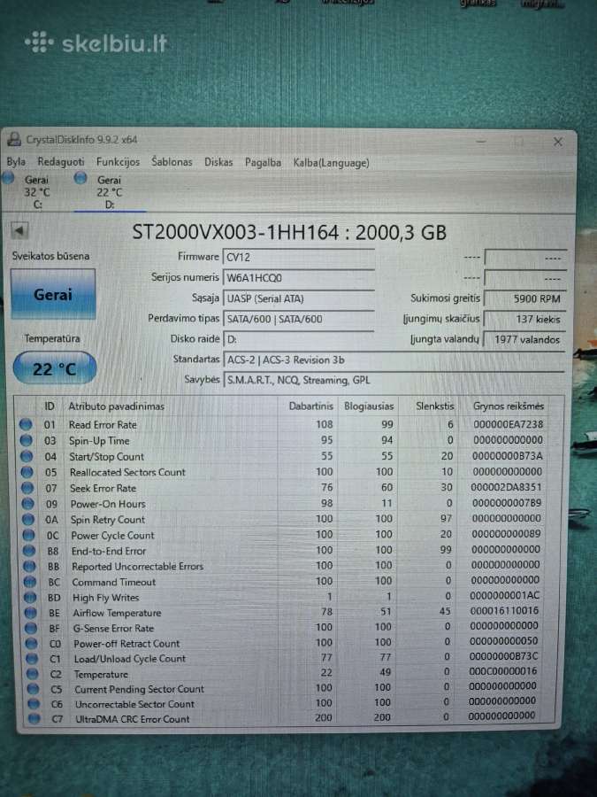Click status icon for Read Error Rate
The width and height of the screenshot is (597, 797).
(x=25, y=424)
